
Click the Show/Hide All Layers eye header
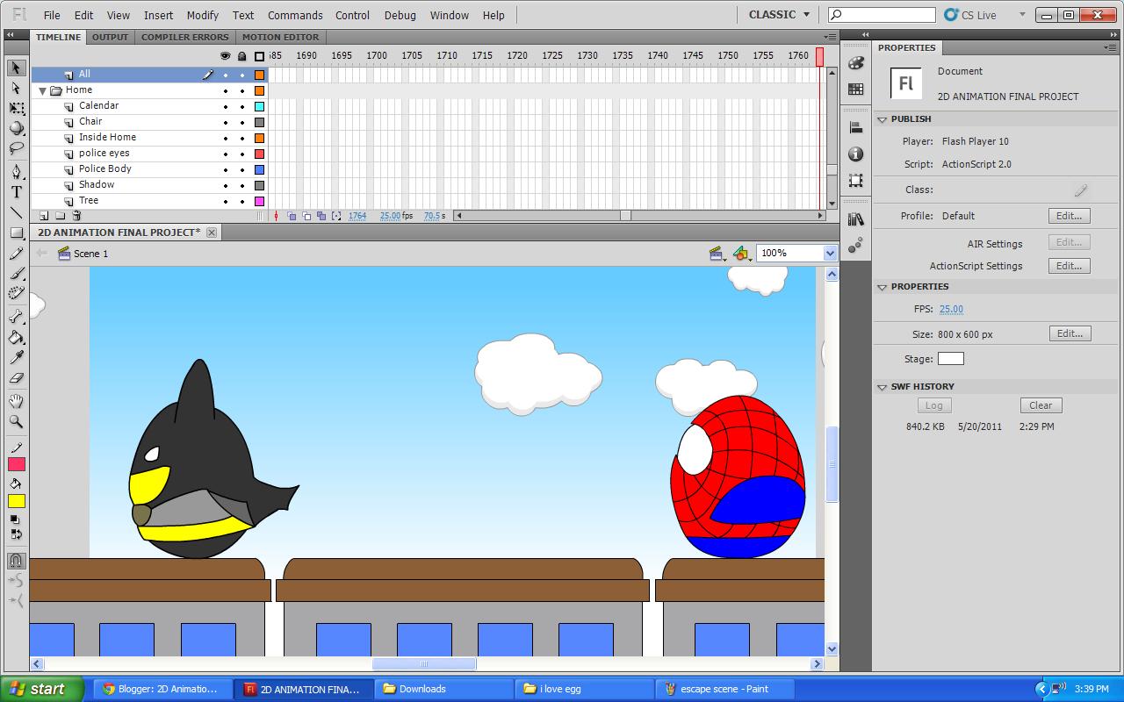click(226, 56)
